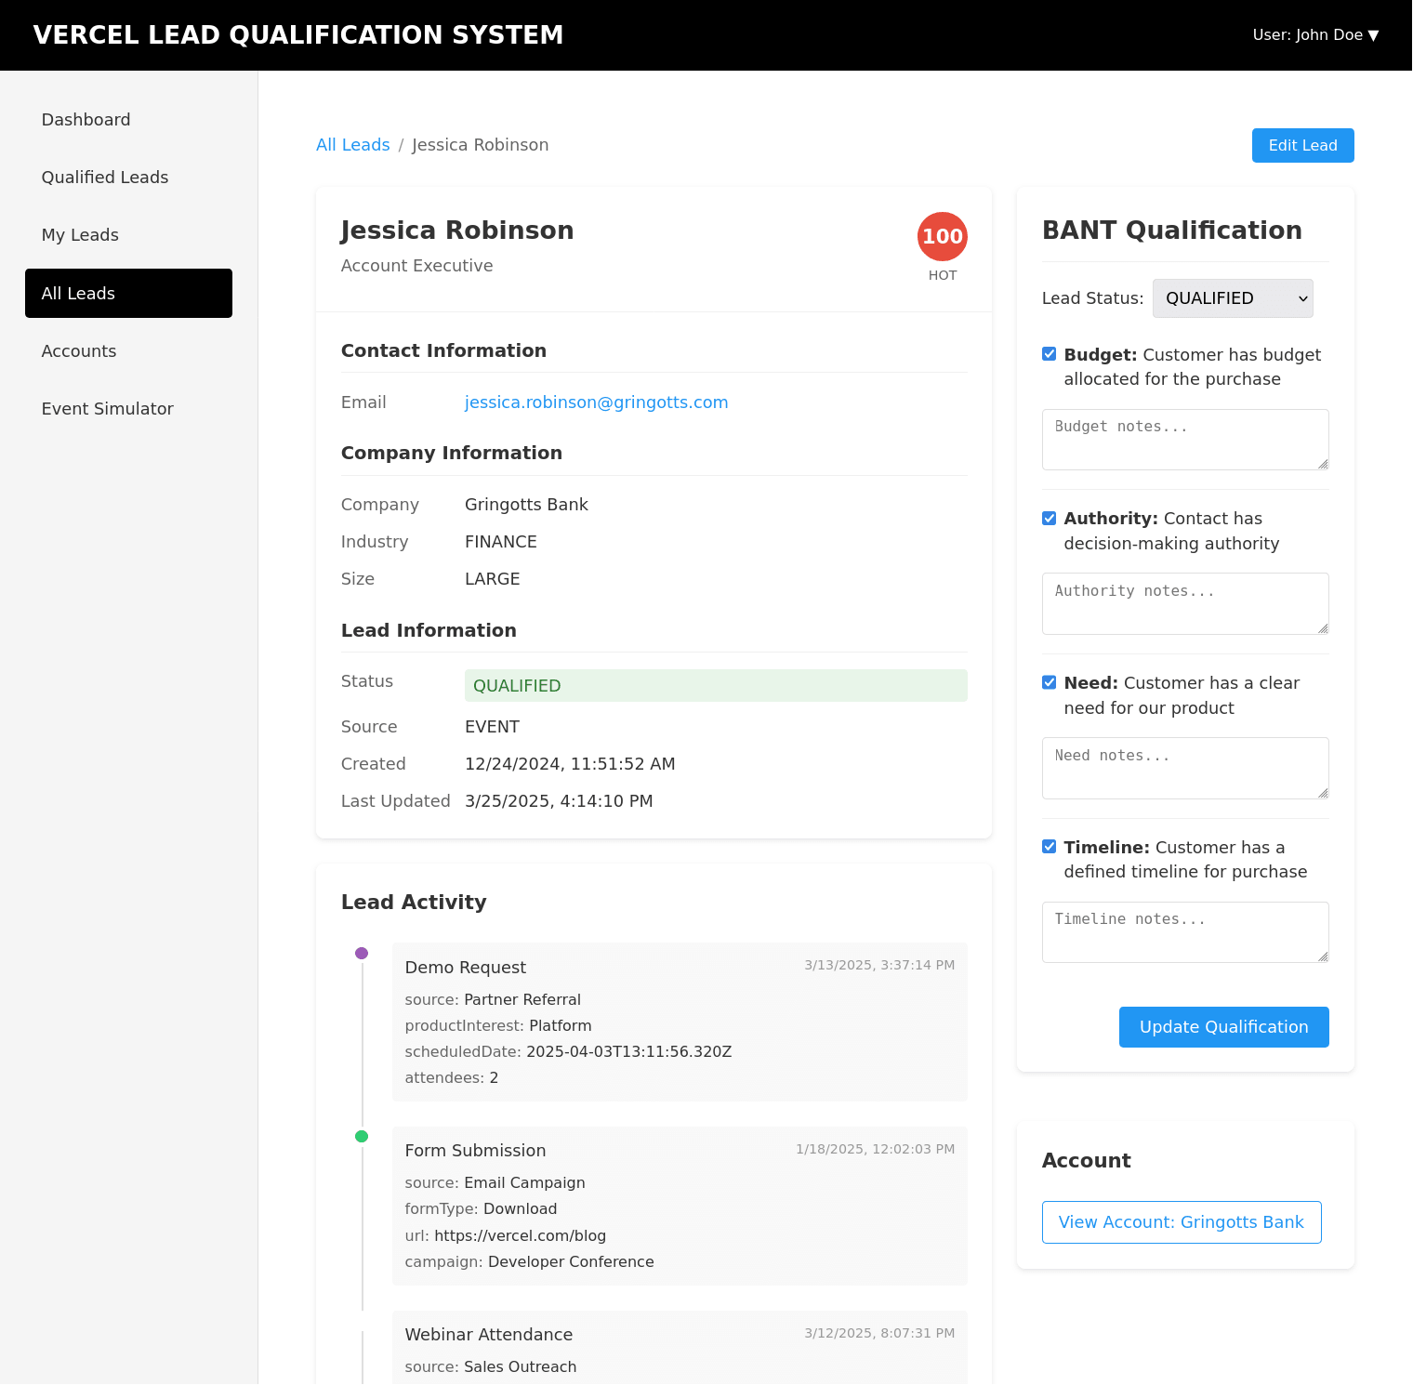Open the Lead Status dropdown
The image size is (1413, 1385).
pyautogui.click(x=1233, y=298)
